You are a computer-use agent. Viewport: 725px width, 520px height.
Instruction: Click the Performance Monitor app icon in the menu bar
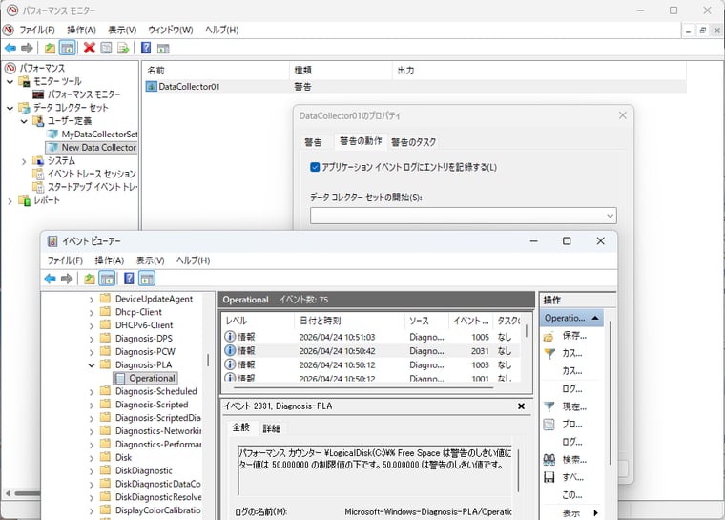tap(9, 30)
